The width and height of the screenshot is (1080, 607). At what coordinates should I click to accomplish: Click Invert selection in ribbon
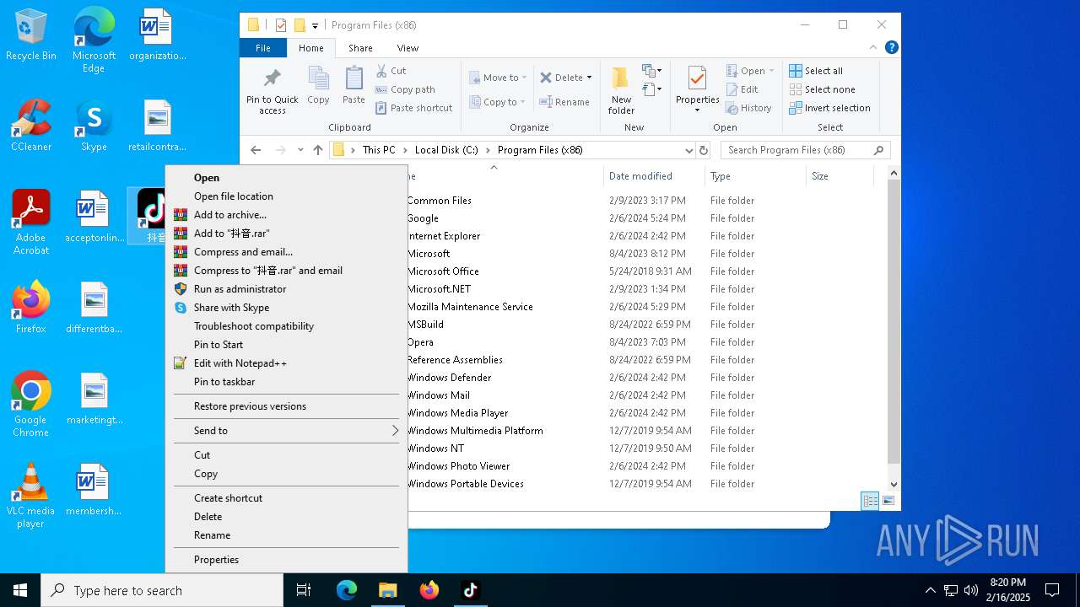point(829,108)
